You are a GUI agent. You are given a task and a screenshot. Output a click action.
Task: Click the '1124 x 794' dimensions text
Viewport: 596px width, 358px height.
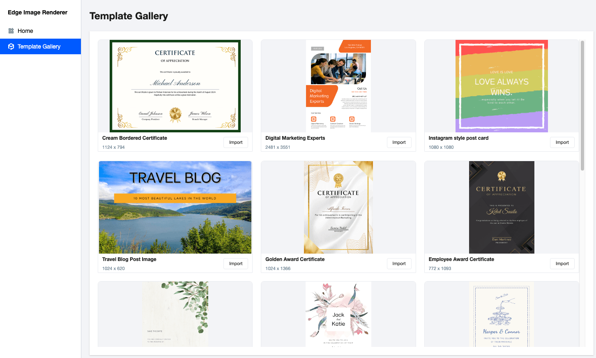pos(113,147)
